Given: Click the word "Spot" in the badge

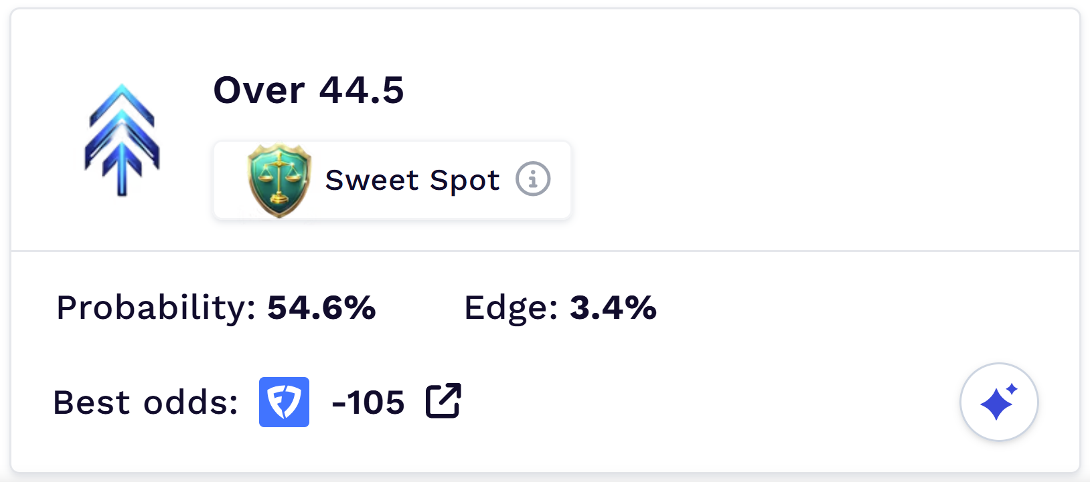Looking at the screenshot, I should point(465,180).
